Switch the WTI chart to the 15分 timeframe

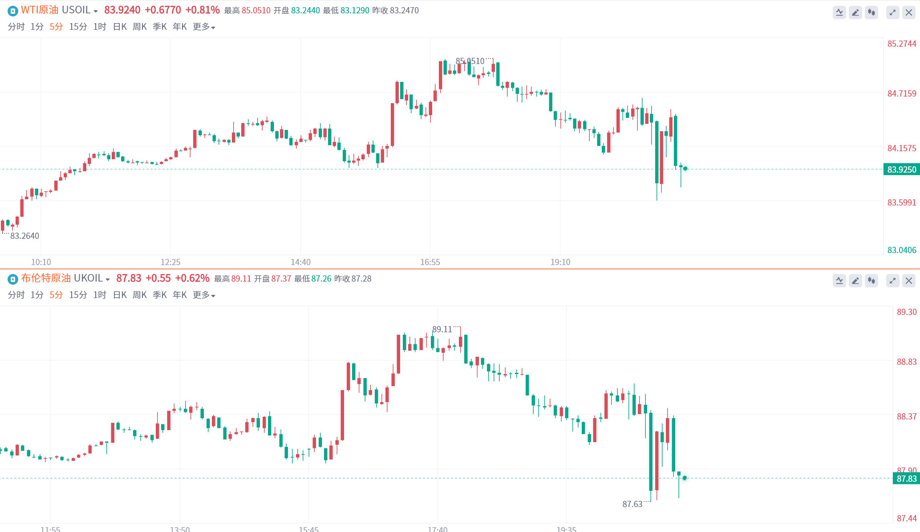click(x=78, y=27)
